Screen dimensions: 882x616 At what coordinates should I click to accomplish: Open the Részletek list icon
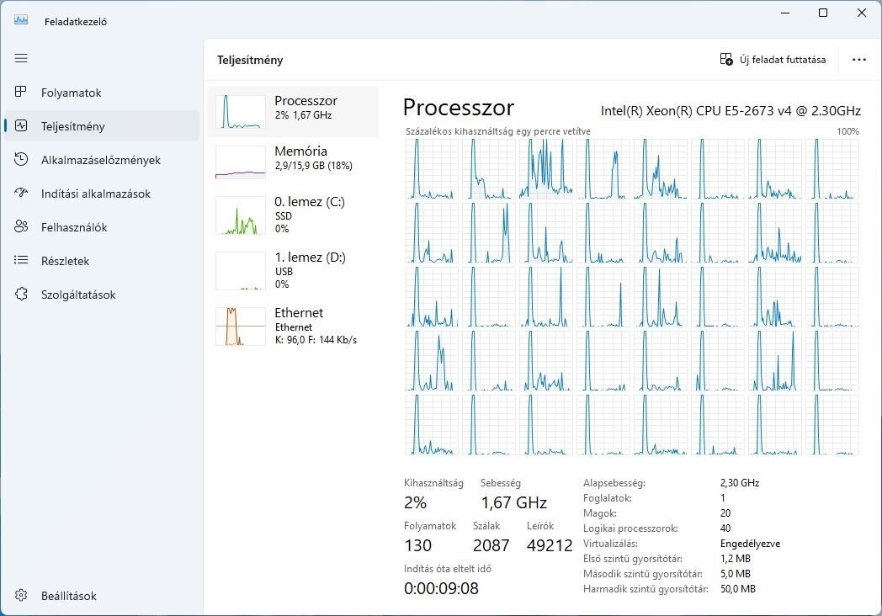click(x=21, y=260)
